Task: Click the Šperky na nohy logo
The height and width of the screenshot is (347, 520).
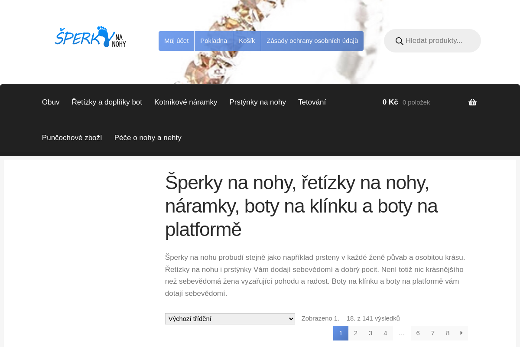Action: 91,37
